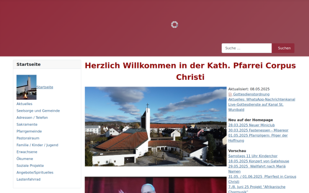Screen dimensions: 309x193
Task: Click the Herzlich Willkommen page heading
Action: click(190, 71)
